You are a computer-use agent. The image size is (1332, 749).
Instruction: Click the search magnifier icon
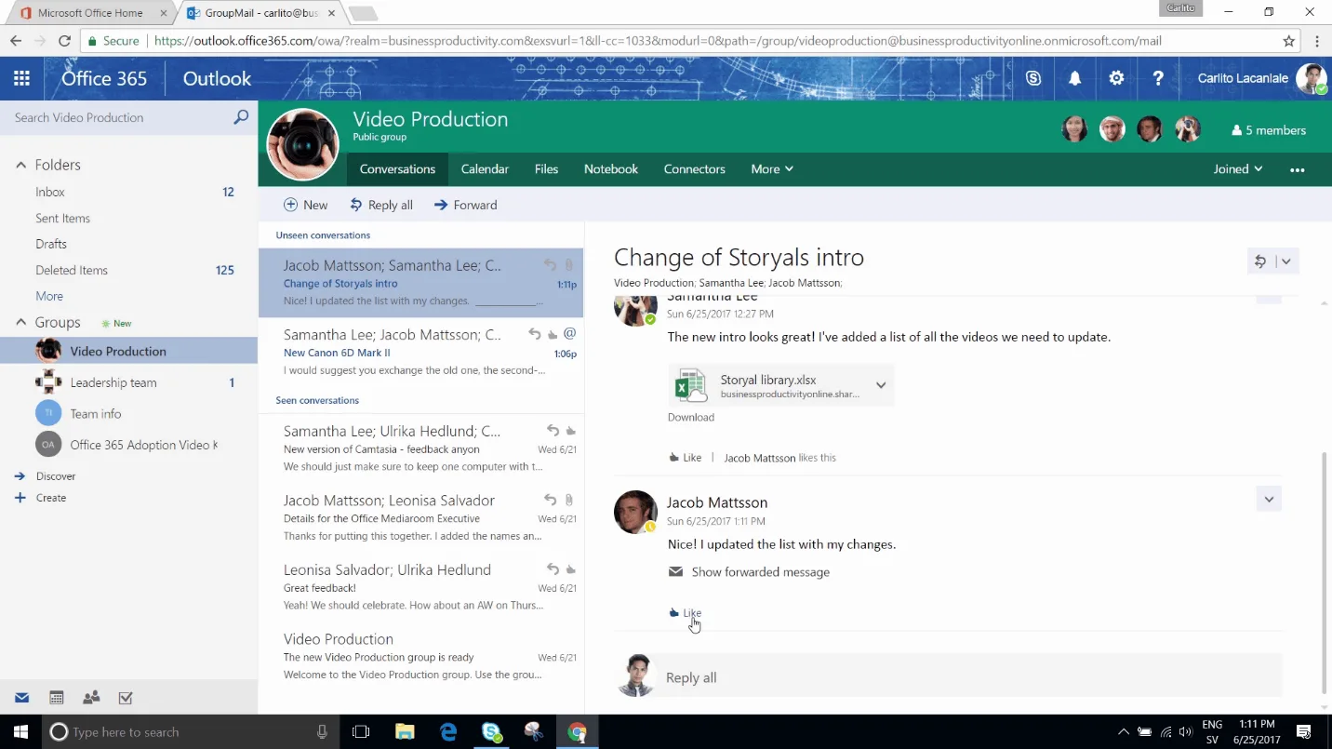point(241,117)
